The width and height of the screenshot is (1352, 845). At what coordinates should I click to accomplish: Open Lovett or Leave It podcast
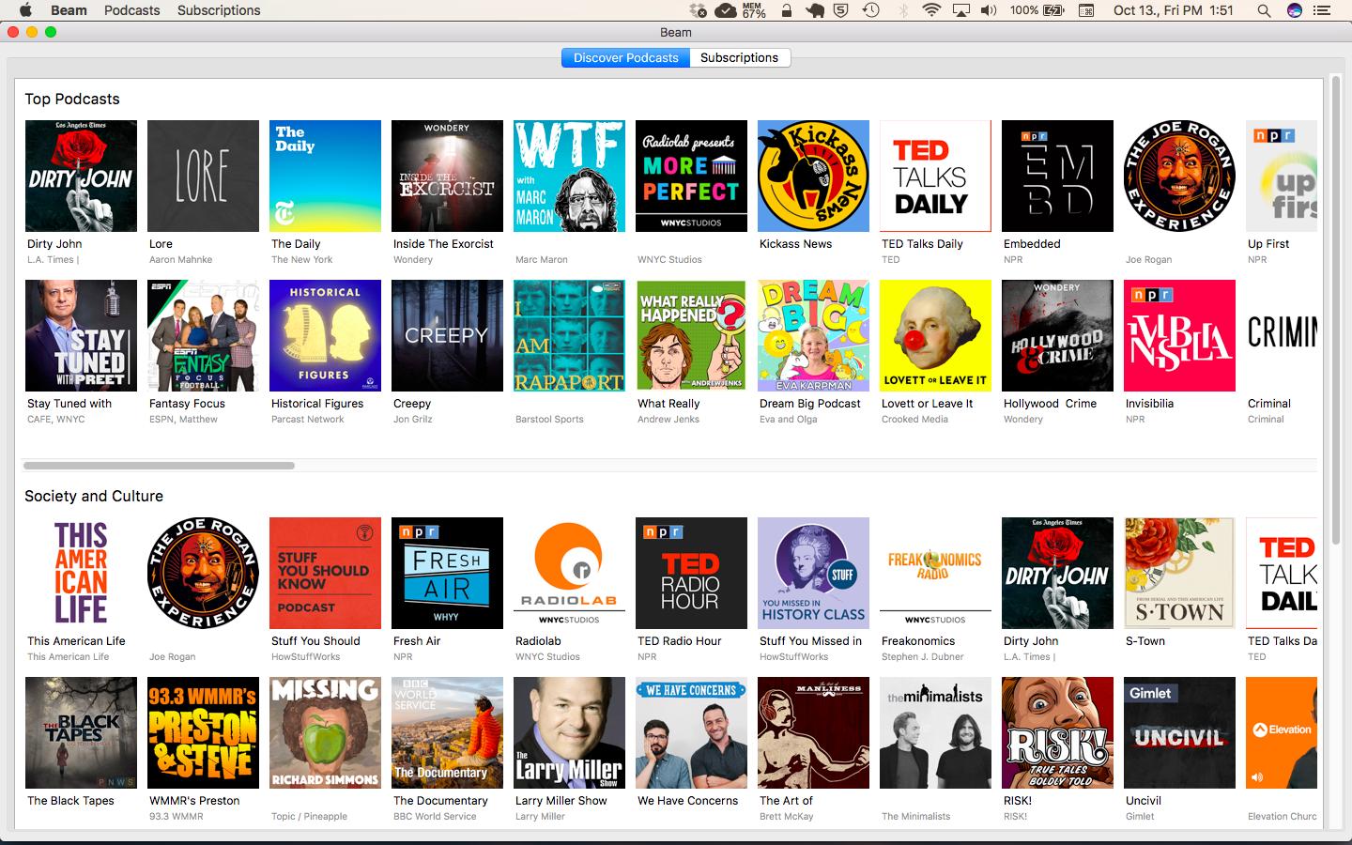[935, 335]
